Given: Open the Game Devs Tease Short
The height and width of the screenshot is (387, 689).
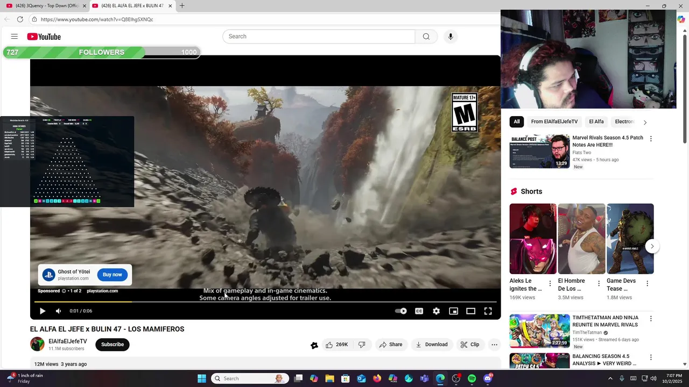Looking at the screenshot, I should click(x=630, y=239).
